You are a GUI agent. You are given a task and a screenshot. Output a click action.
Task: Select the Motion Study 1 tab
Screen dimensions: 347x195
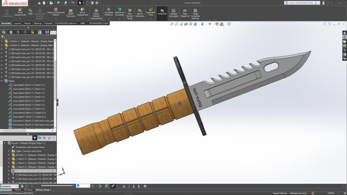click(x=43, y=190)
